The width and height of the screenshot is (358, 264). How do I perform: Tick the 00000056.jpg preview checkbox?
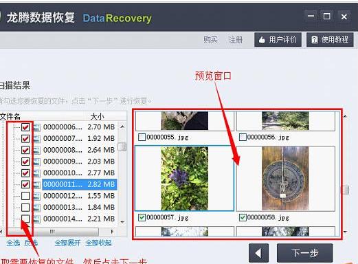coord(243,137)
